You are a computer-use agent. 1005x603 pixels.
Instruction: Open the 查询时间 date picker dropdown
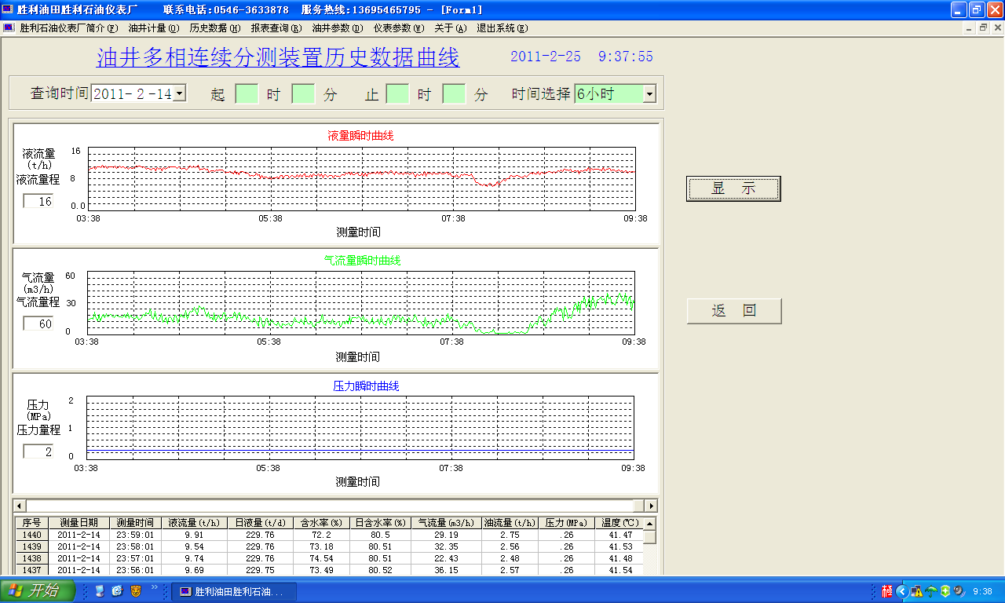tap(179, 93)
